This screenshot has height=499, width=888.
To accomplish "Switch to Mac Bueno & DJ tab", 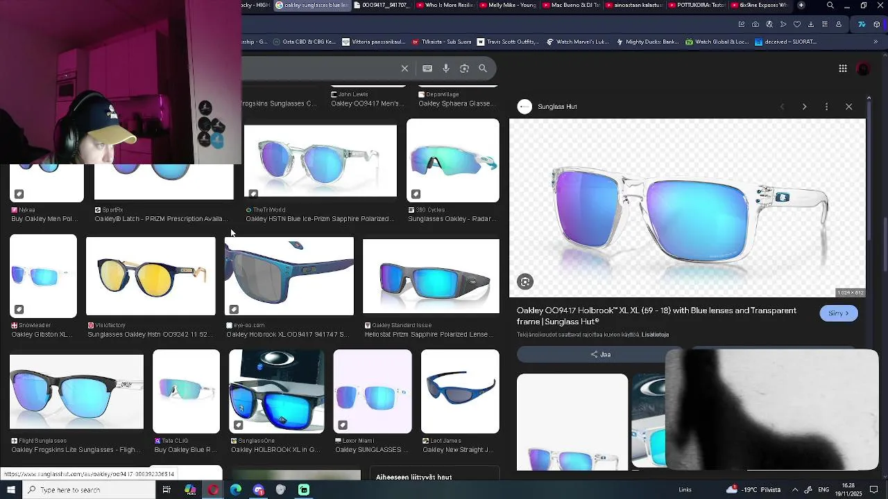I will pyautogui.click(x=570, y=5).
